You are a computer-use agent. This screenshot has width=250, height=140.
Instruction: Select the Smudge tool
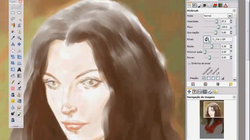coord(19,107)
